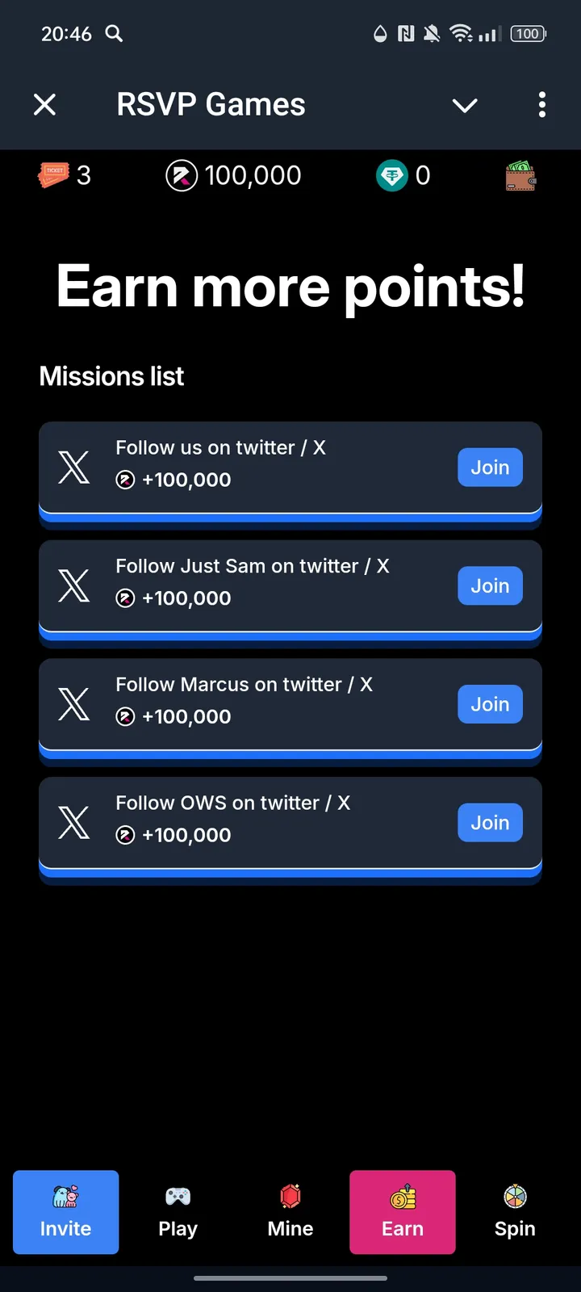Switch to the Invite tab

coord(65,1212)
